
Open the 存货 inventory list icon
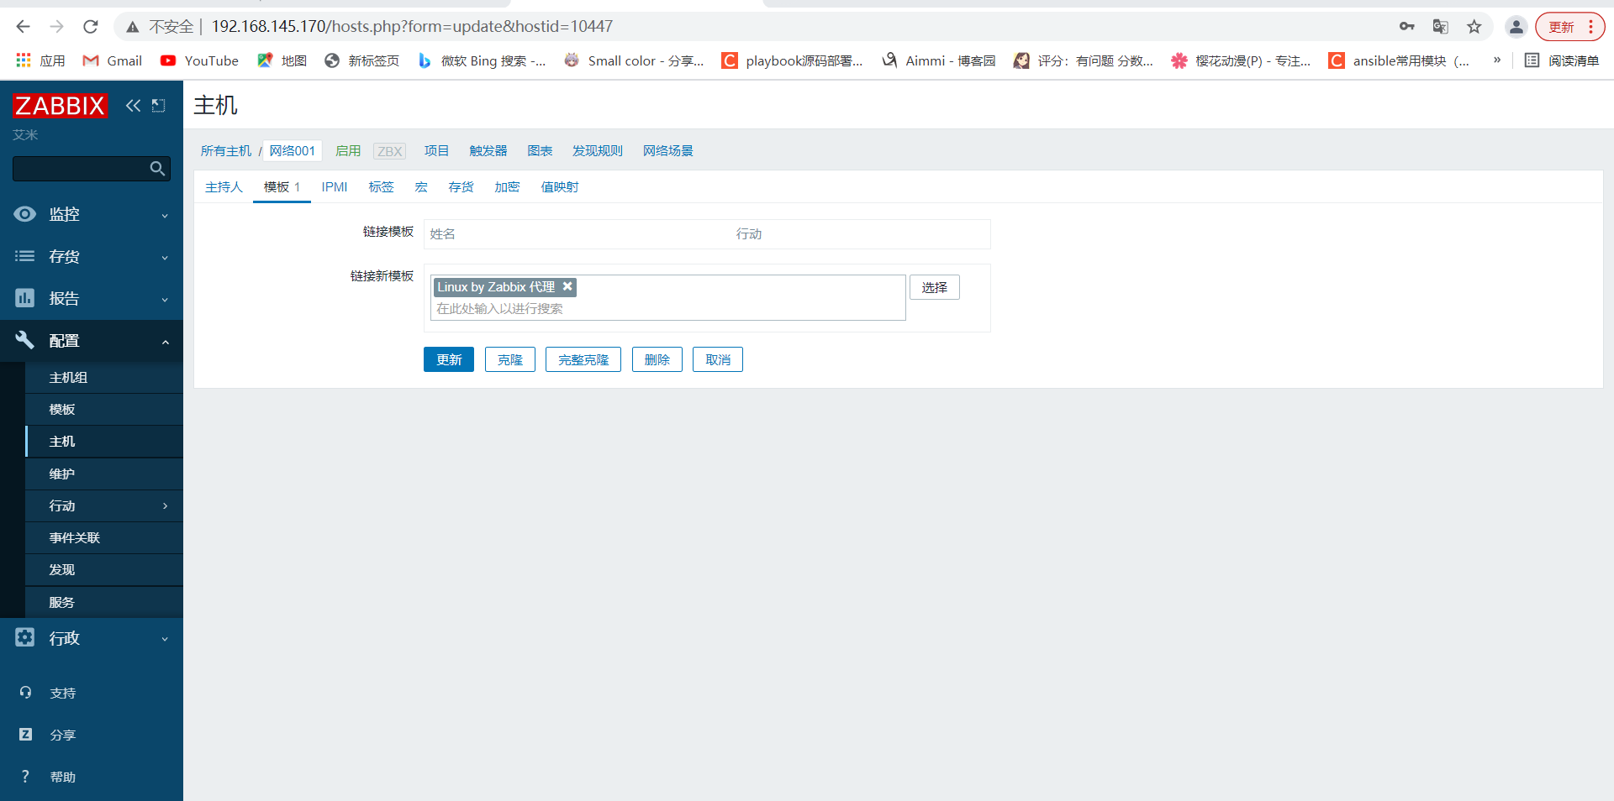pos(25,256)
